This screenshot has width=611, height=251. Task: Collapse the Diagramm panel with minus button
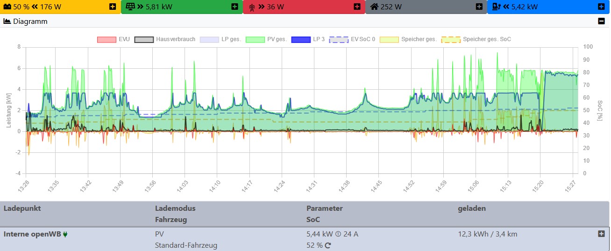tap(601, 21)
